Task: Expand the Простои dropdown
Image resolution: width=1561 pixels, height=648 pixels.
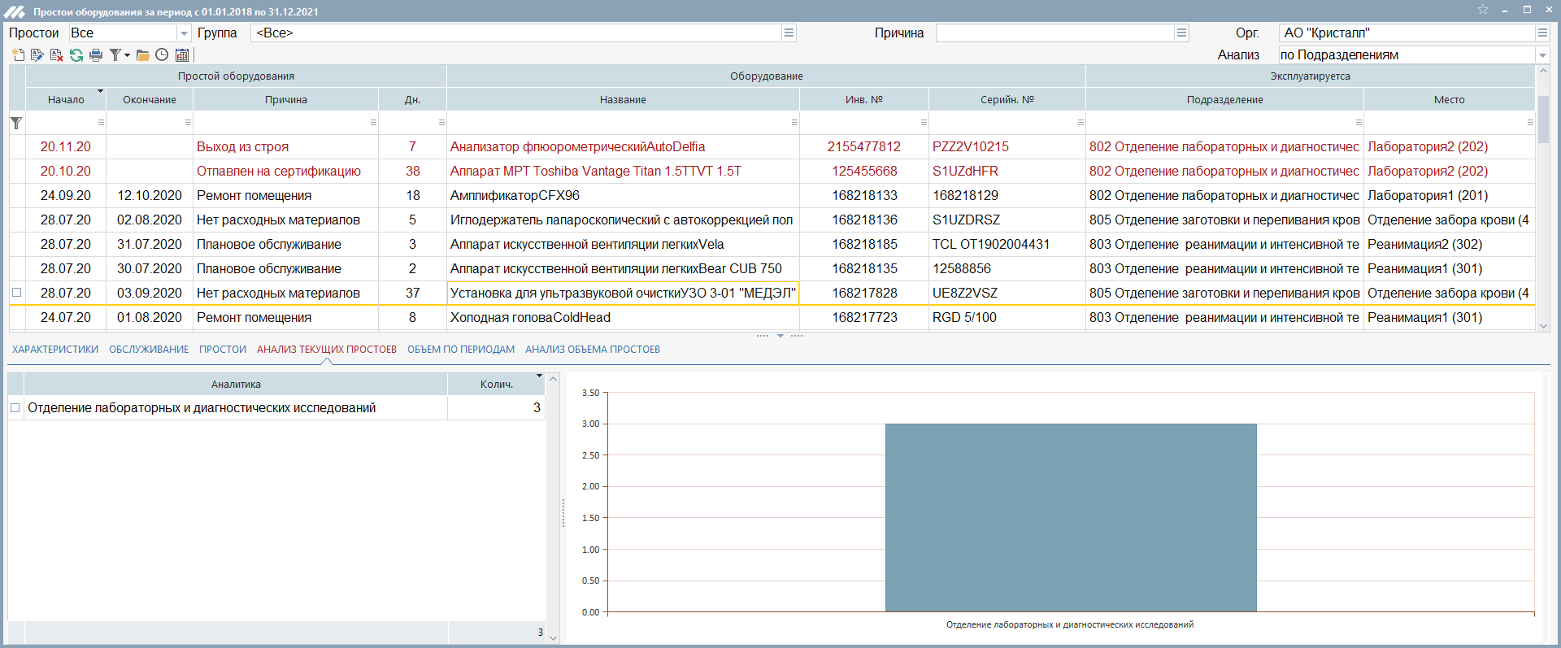Action: 184,33
